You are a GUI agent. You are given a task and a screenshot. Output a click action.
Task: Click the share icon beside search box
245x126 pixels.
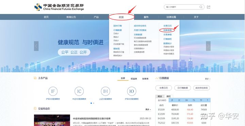pos(209,7)
